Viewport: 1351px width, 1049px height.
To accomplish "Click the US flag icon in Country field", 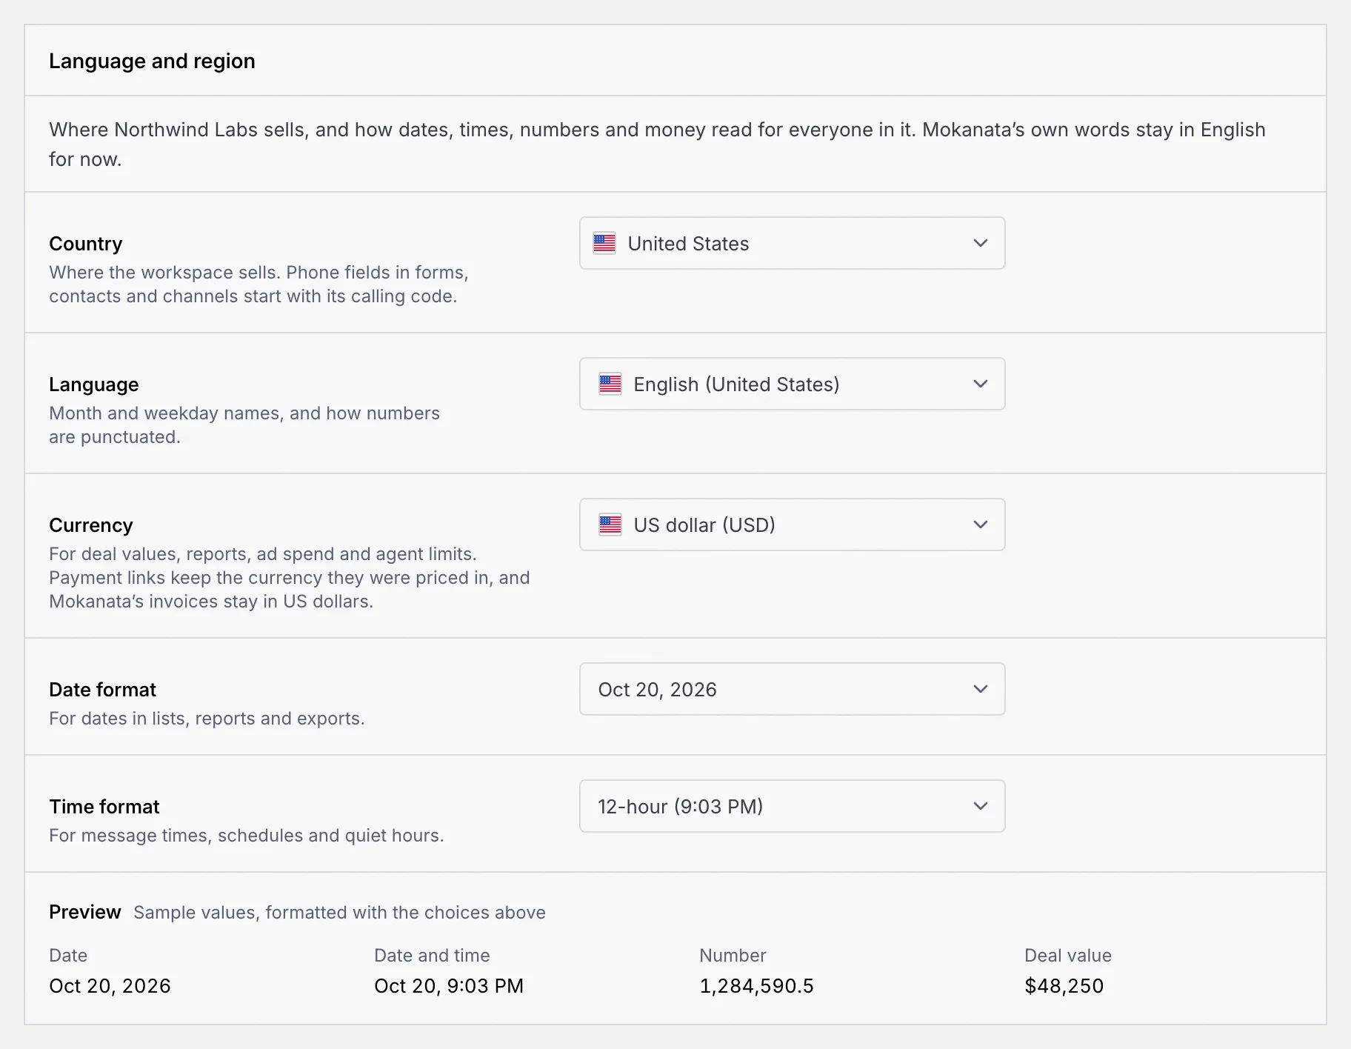I will point(604,243).
